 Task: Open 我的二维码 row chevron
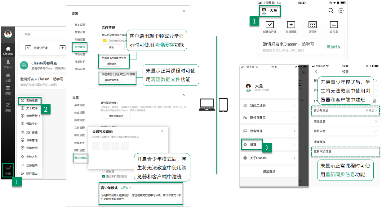coord(294,106)
